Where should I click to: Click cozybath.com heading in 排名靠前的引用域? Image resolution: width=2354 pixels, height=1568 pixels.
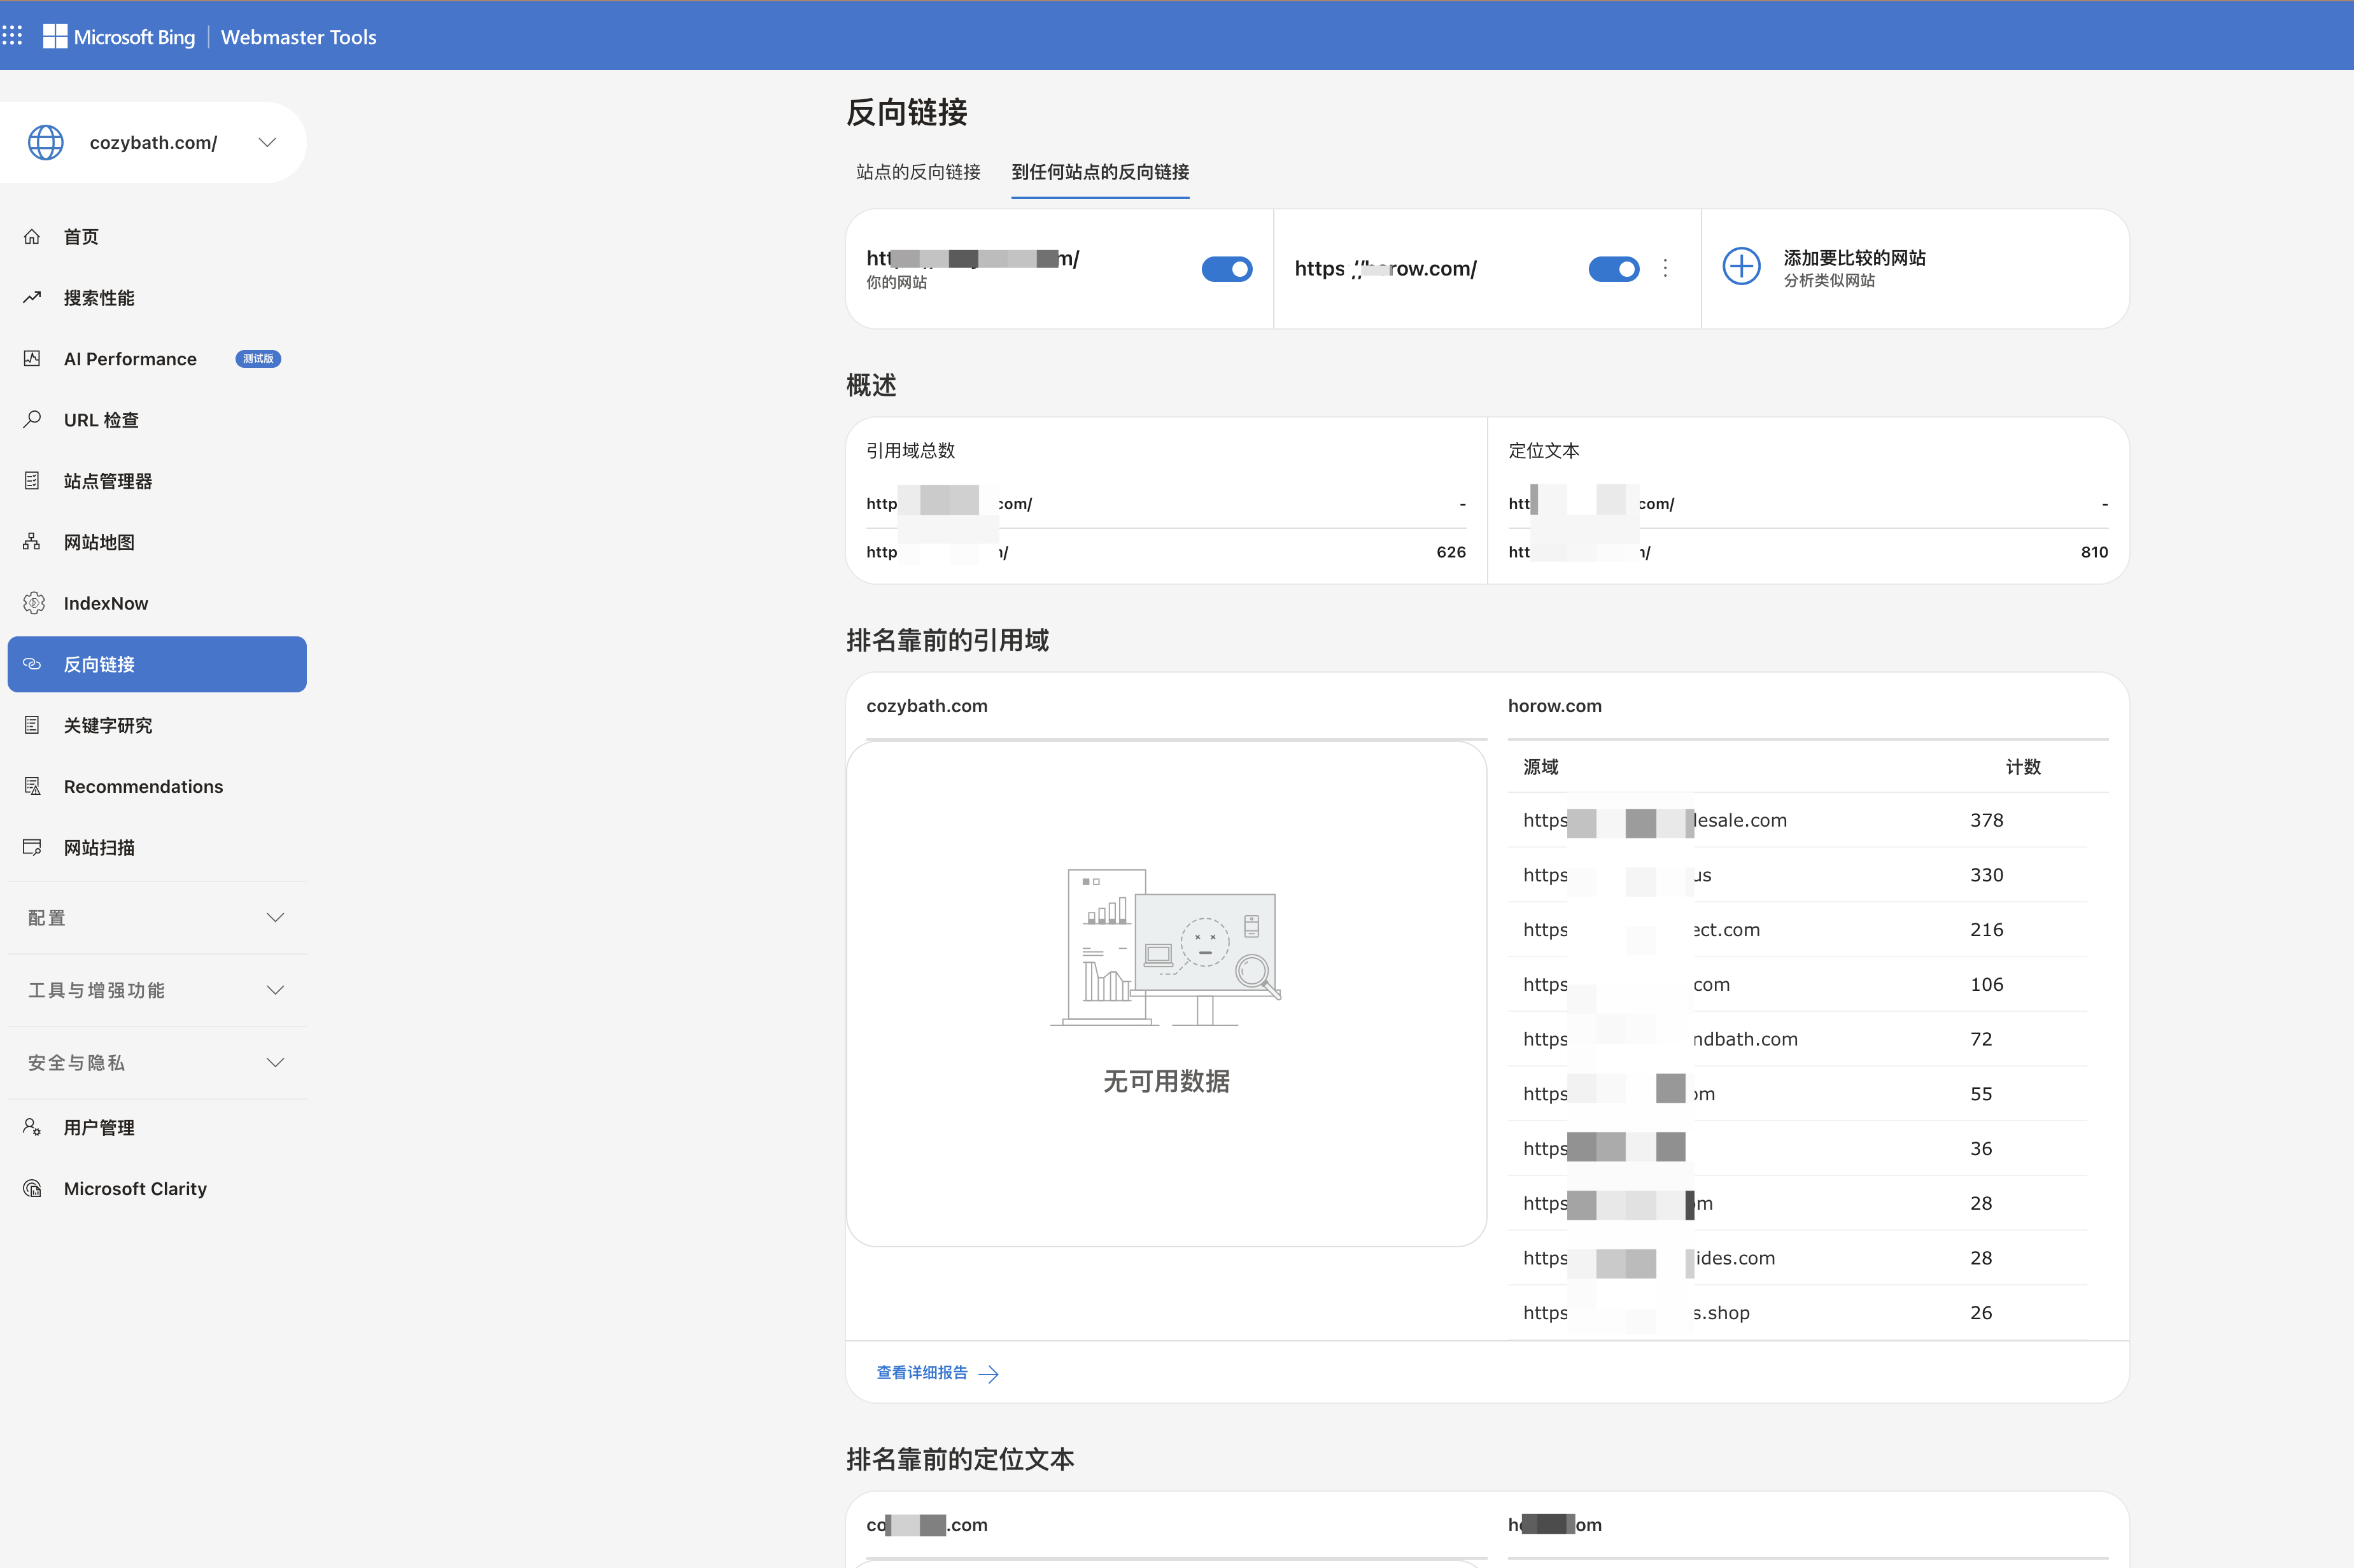pyautogui.click(x=926, y=705)
